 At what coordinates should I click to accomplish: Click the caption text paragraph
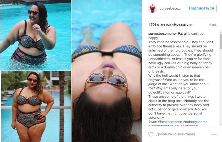point(181,76)
